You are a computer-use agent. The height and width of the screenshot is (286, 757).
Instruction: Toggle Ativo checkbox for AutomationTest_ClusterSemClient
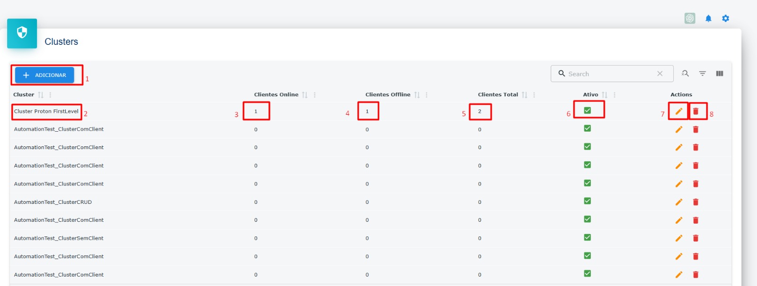click(x=587, y=237)
